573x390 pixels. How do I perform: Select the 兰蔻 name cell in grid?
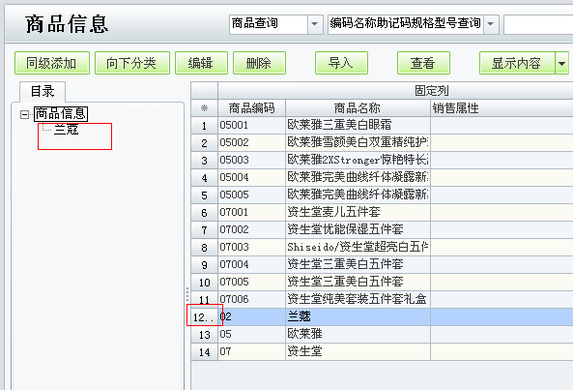click(358, 316)
